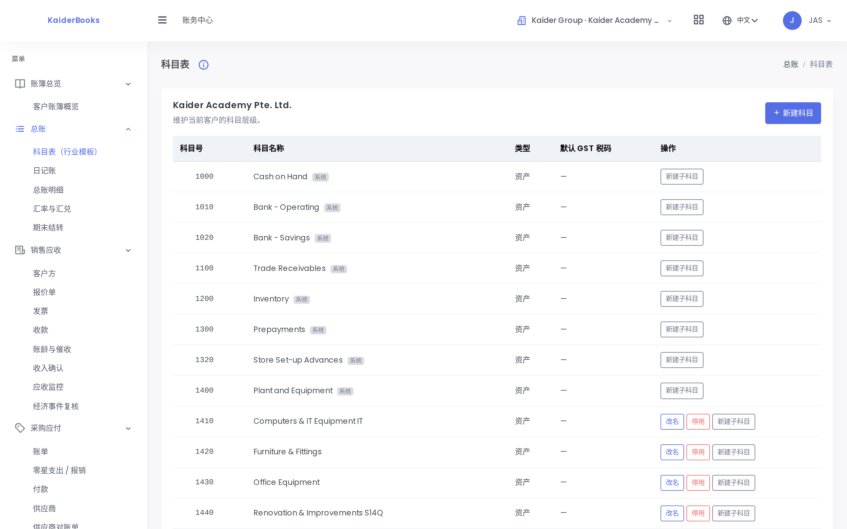Click 停用 for Office Equipment

click(698, 483)
